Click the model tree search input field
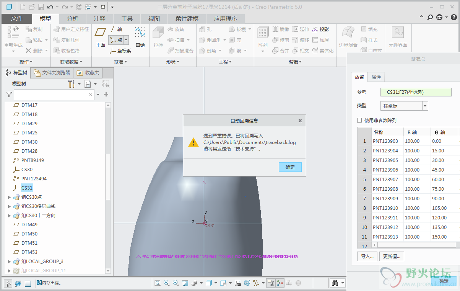Screen dimensions: 460x291 pyautogui.click(x=54, y=95)
